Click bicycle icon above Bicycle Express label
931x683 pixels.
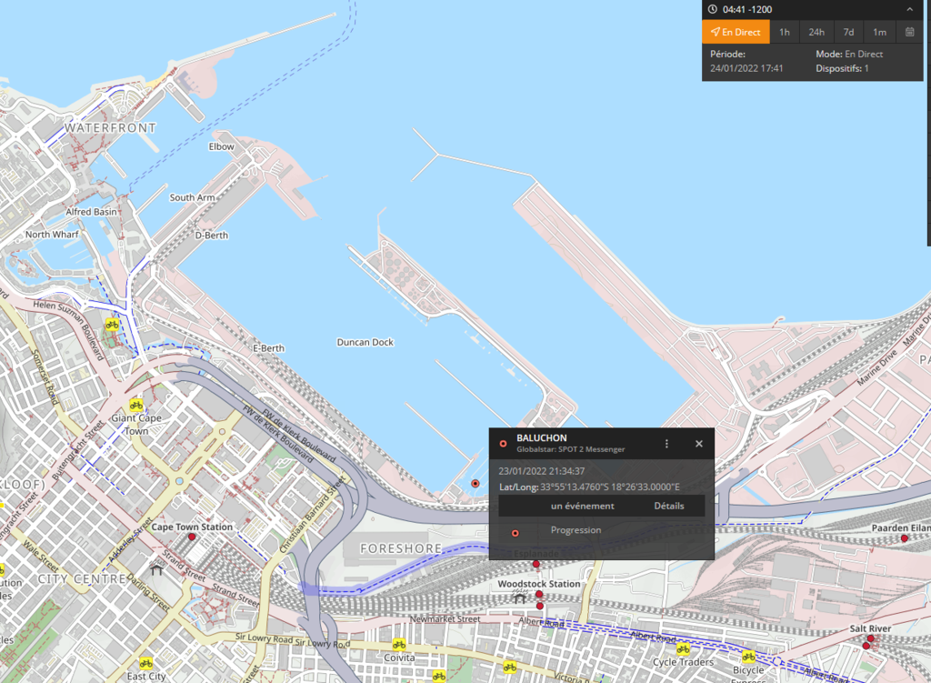click(x=749, y=657)
